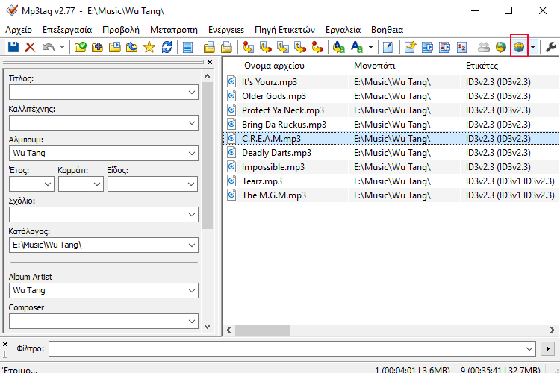
Task: Open the Μετατροπή menu
Action: click(173, 30)
